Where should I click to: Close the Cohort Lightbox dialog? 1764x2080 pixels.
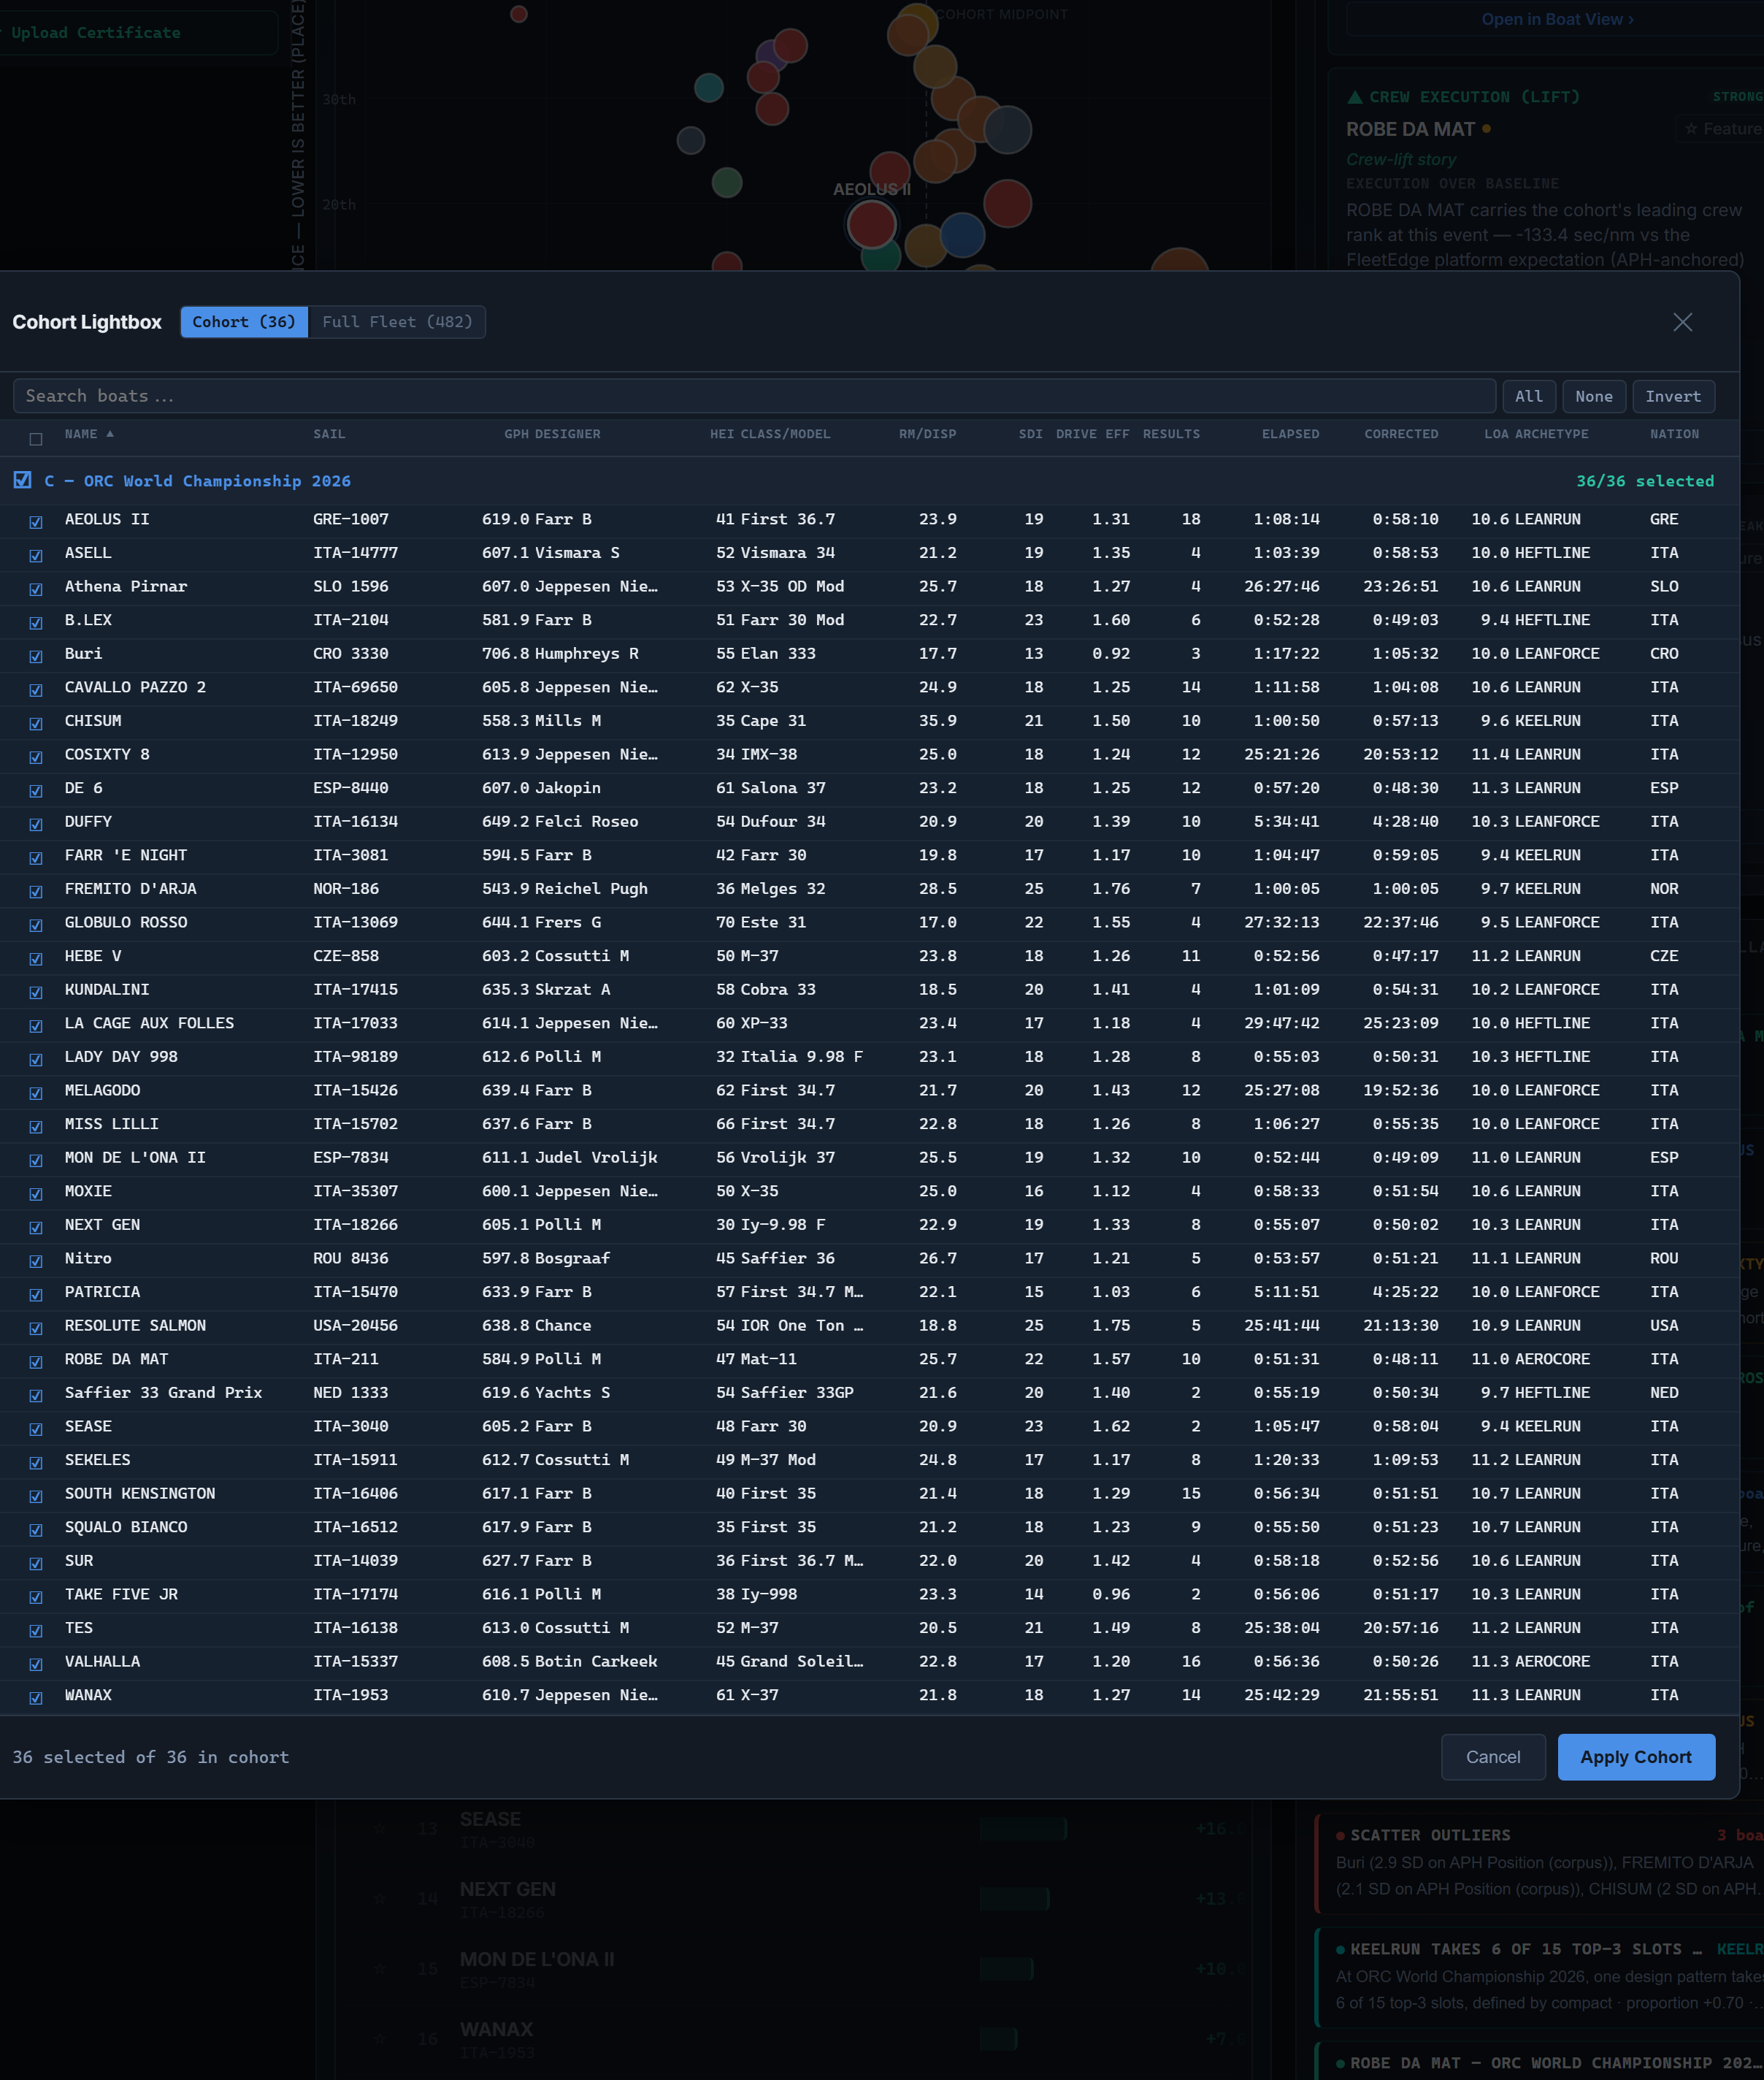[x=1682, y=322]
